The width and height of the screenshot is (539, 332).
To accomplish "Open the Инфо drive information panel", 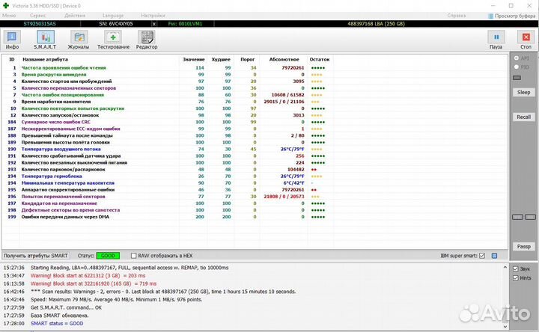I will coord(13,39).
